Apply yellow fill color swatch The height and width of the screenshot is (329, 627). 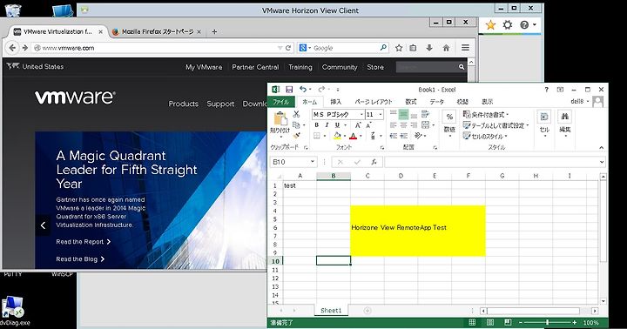(337, 136)
